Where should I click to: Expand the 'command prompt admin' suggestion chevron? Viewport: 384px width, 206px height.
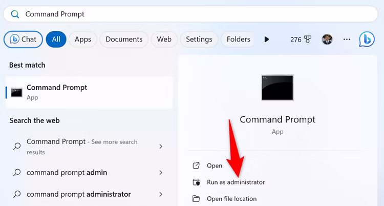pos(161,173)
